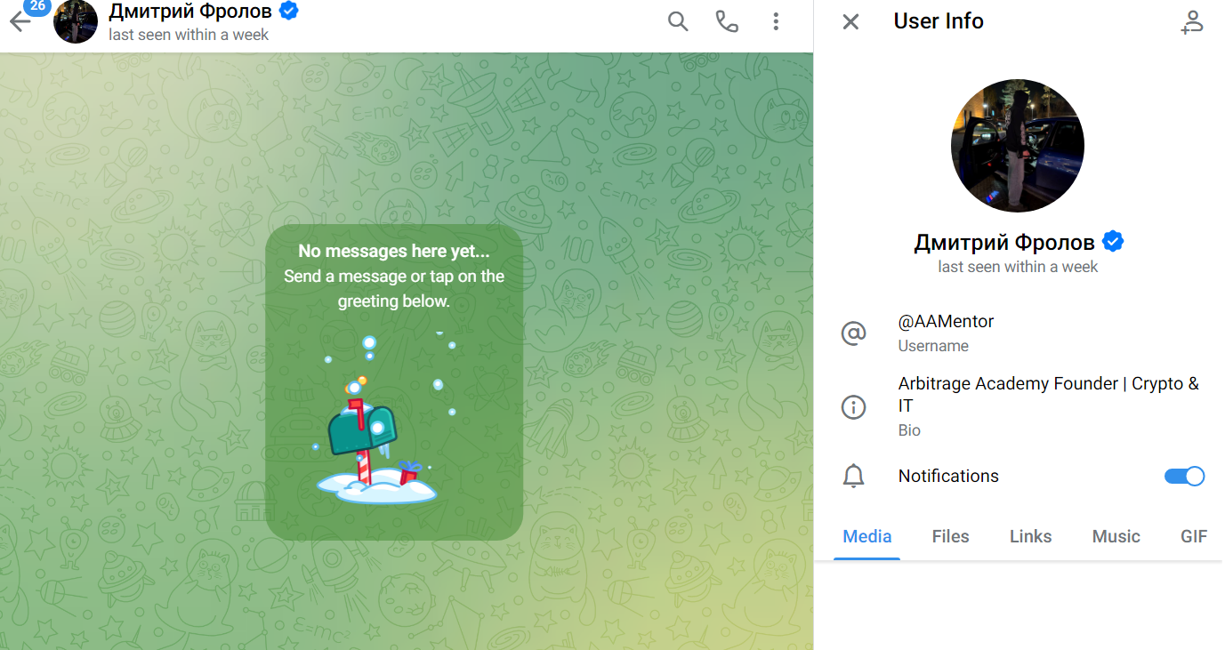The width and height of the screenshot is (1225, 650).
Task: Click the small avatar in the chat header
Action: (76, 21)
